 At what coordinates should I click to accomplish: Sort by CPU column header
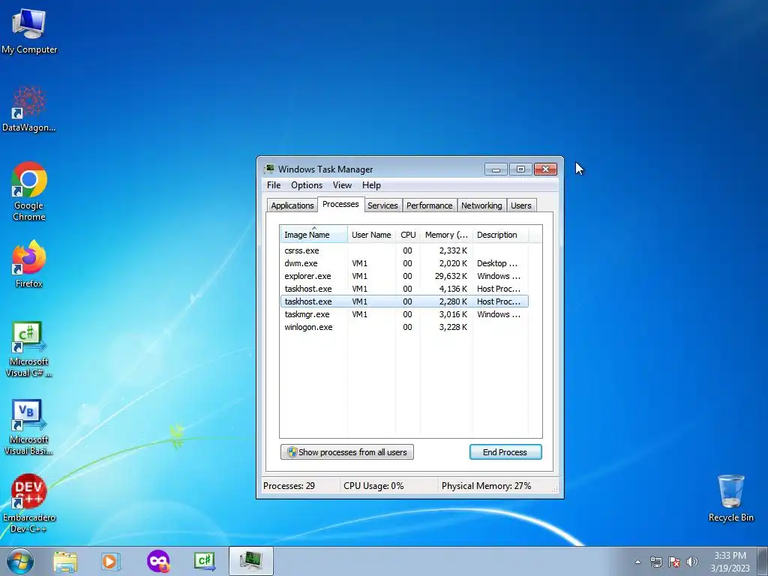point(408,235)
